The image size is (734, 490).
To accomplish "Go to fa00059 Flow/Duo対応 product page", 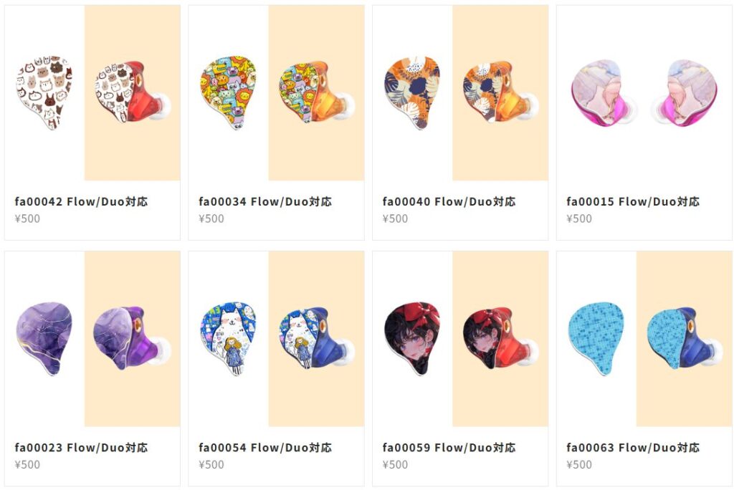I will tap(449, 448).
